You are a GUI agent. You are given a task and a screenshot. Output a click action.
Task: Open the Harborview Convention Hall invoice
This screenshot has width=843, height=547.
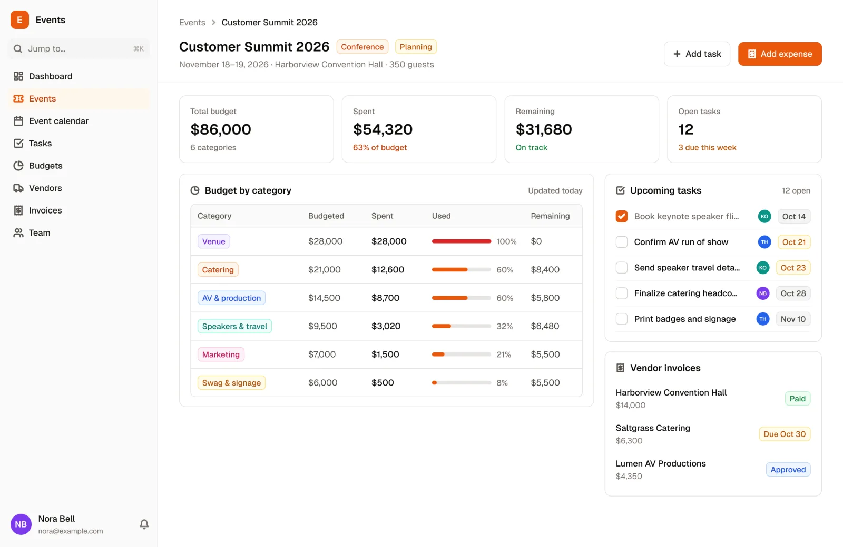713,399
